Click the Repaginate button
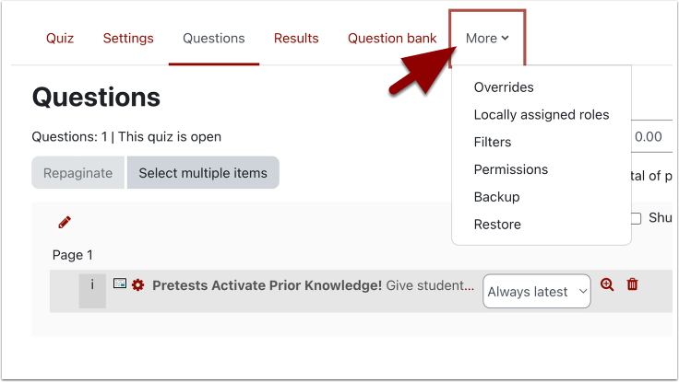Image resolution: width=679 pixels, height=382 pixels. [77, 173]
